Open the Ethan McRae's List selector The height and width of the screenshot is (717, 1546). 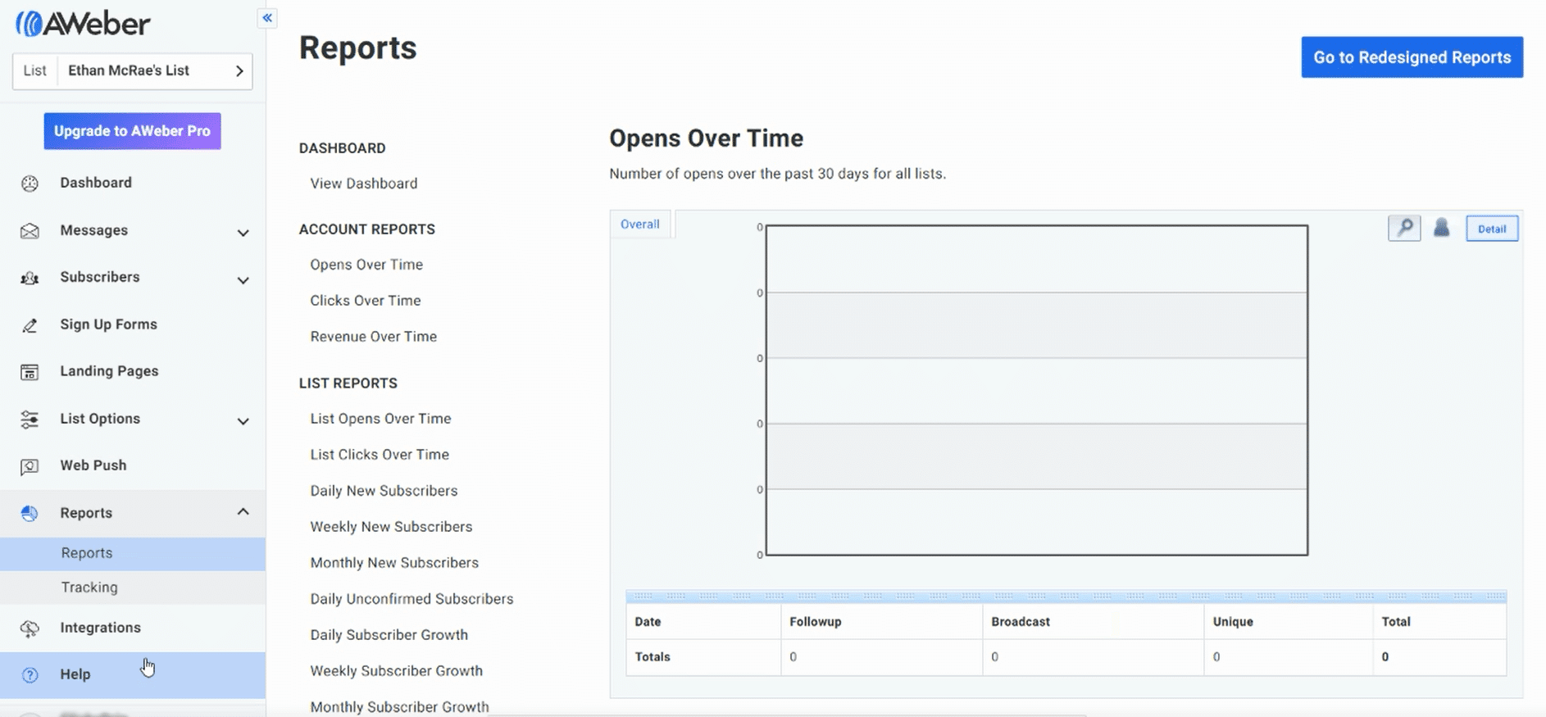pos(133,70)
